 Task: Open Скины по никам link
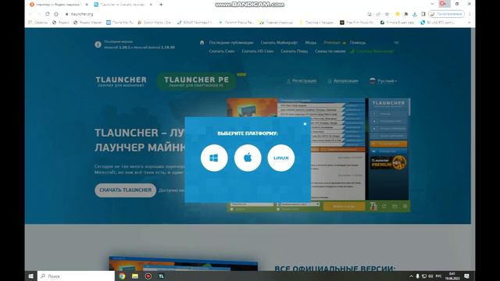330,51
